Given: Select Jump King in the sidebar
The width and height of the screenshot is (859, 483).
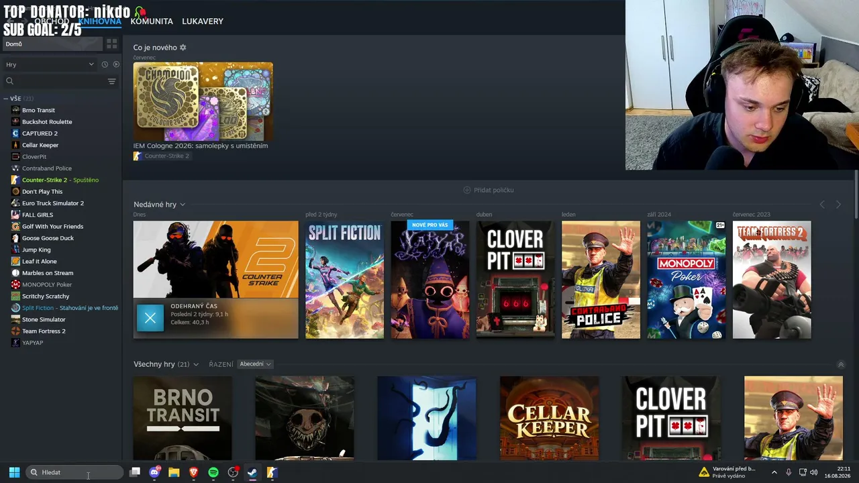Looking at the screenshot, I should [36, 250].
